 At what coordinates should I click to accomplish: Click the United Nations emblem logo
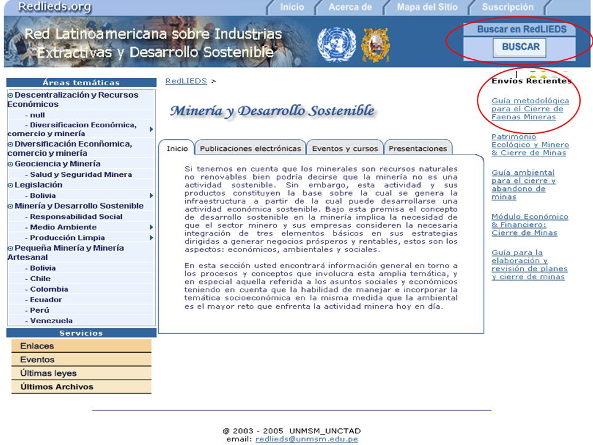click(x=336, y=45)
